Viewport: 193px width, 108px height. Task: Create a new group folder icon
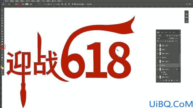tap(172, 80)
